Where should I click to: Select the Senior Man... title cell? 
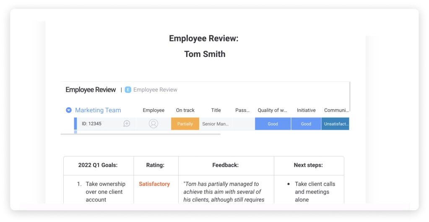[x=216, y=124]
